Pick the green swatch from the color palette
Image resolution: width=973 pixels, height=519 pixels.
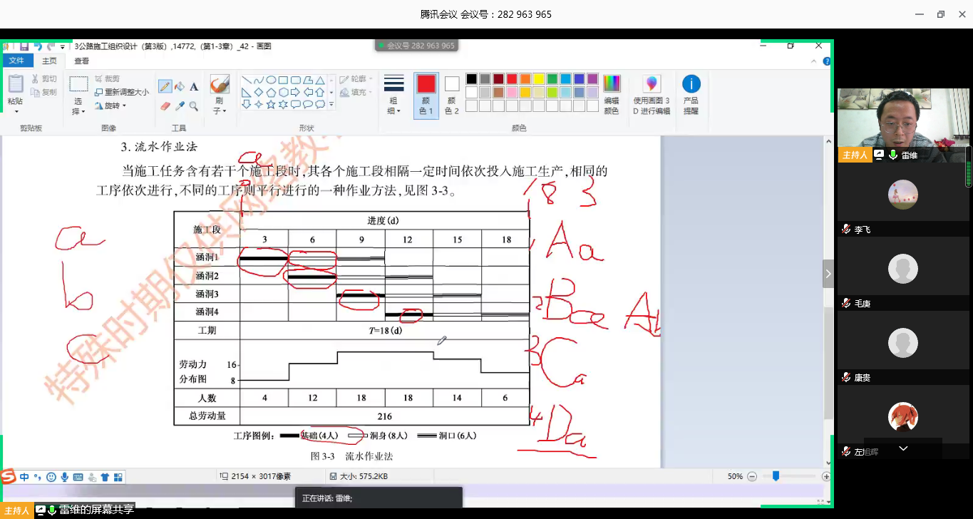[553, 80]
